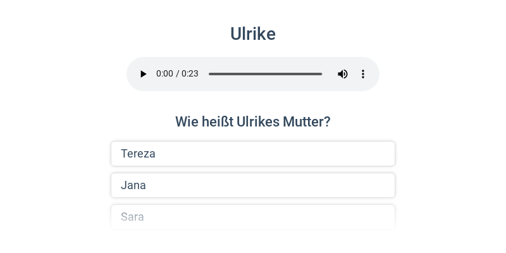
Task: Jump to the start of the audio timeline
Action: (x=209, y=74)
